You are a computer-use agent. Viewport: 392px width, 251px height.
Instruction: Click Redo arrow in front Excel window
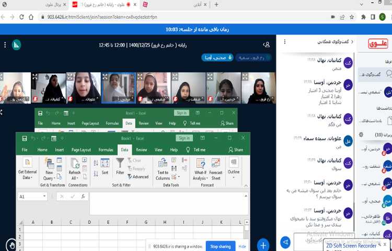(43, 139)
